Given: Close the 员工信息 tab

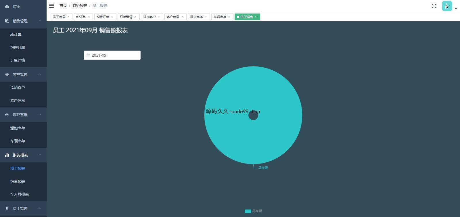Looking at the screenshot, I should coord(68,17).
